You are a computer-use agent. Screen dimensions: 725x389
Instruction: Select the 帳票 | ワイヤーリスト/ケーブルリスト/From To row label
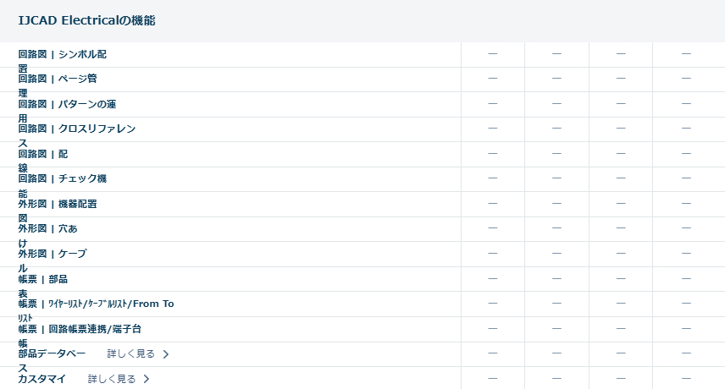pos(96,304)
